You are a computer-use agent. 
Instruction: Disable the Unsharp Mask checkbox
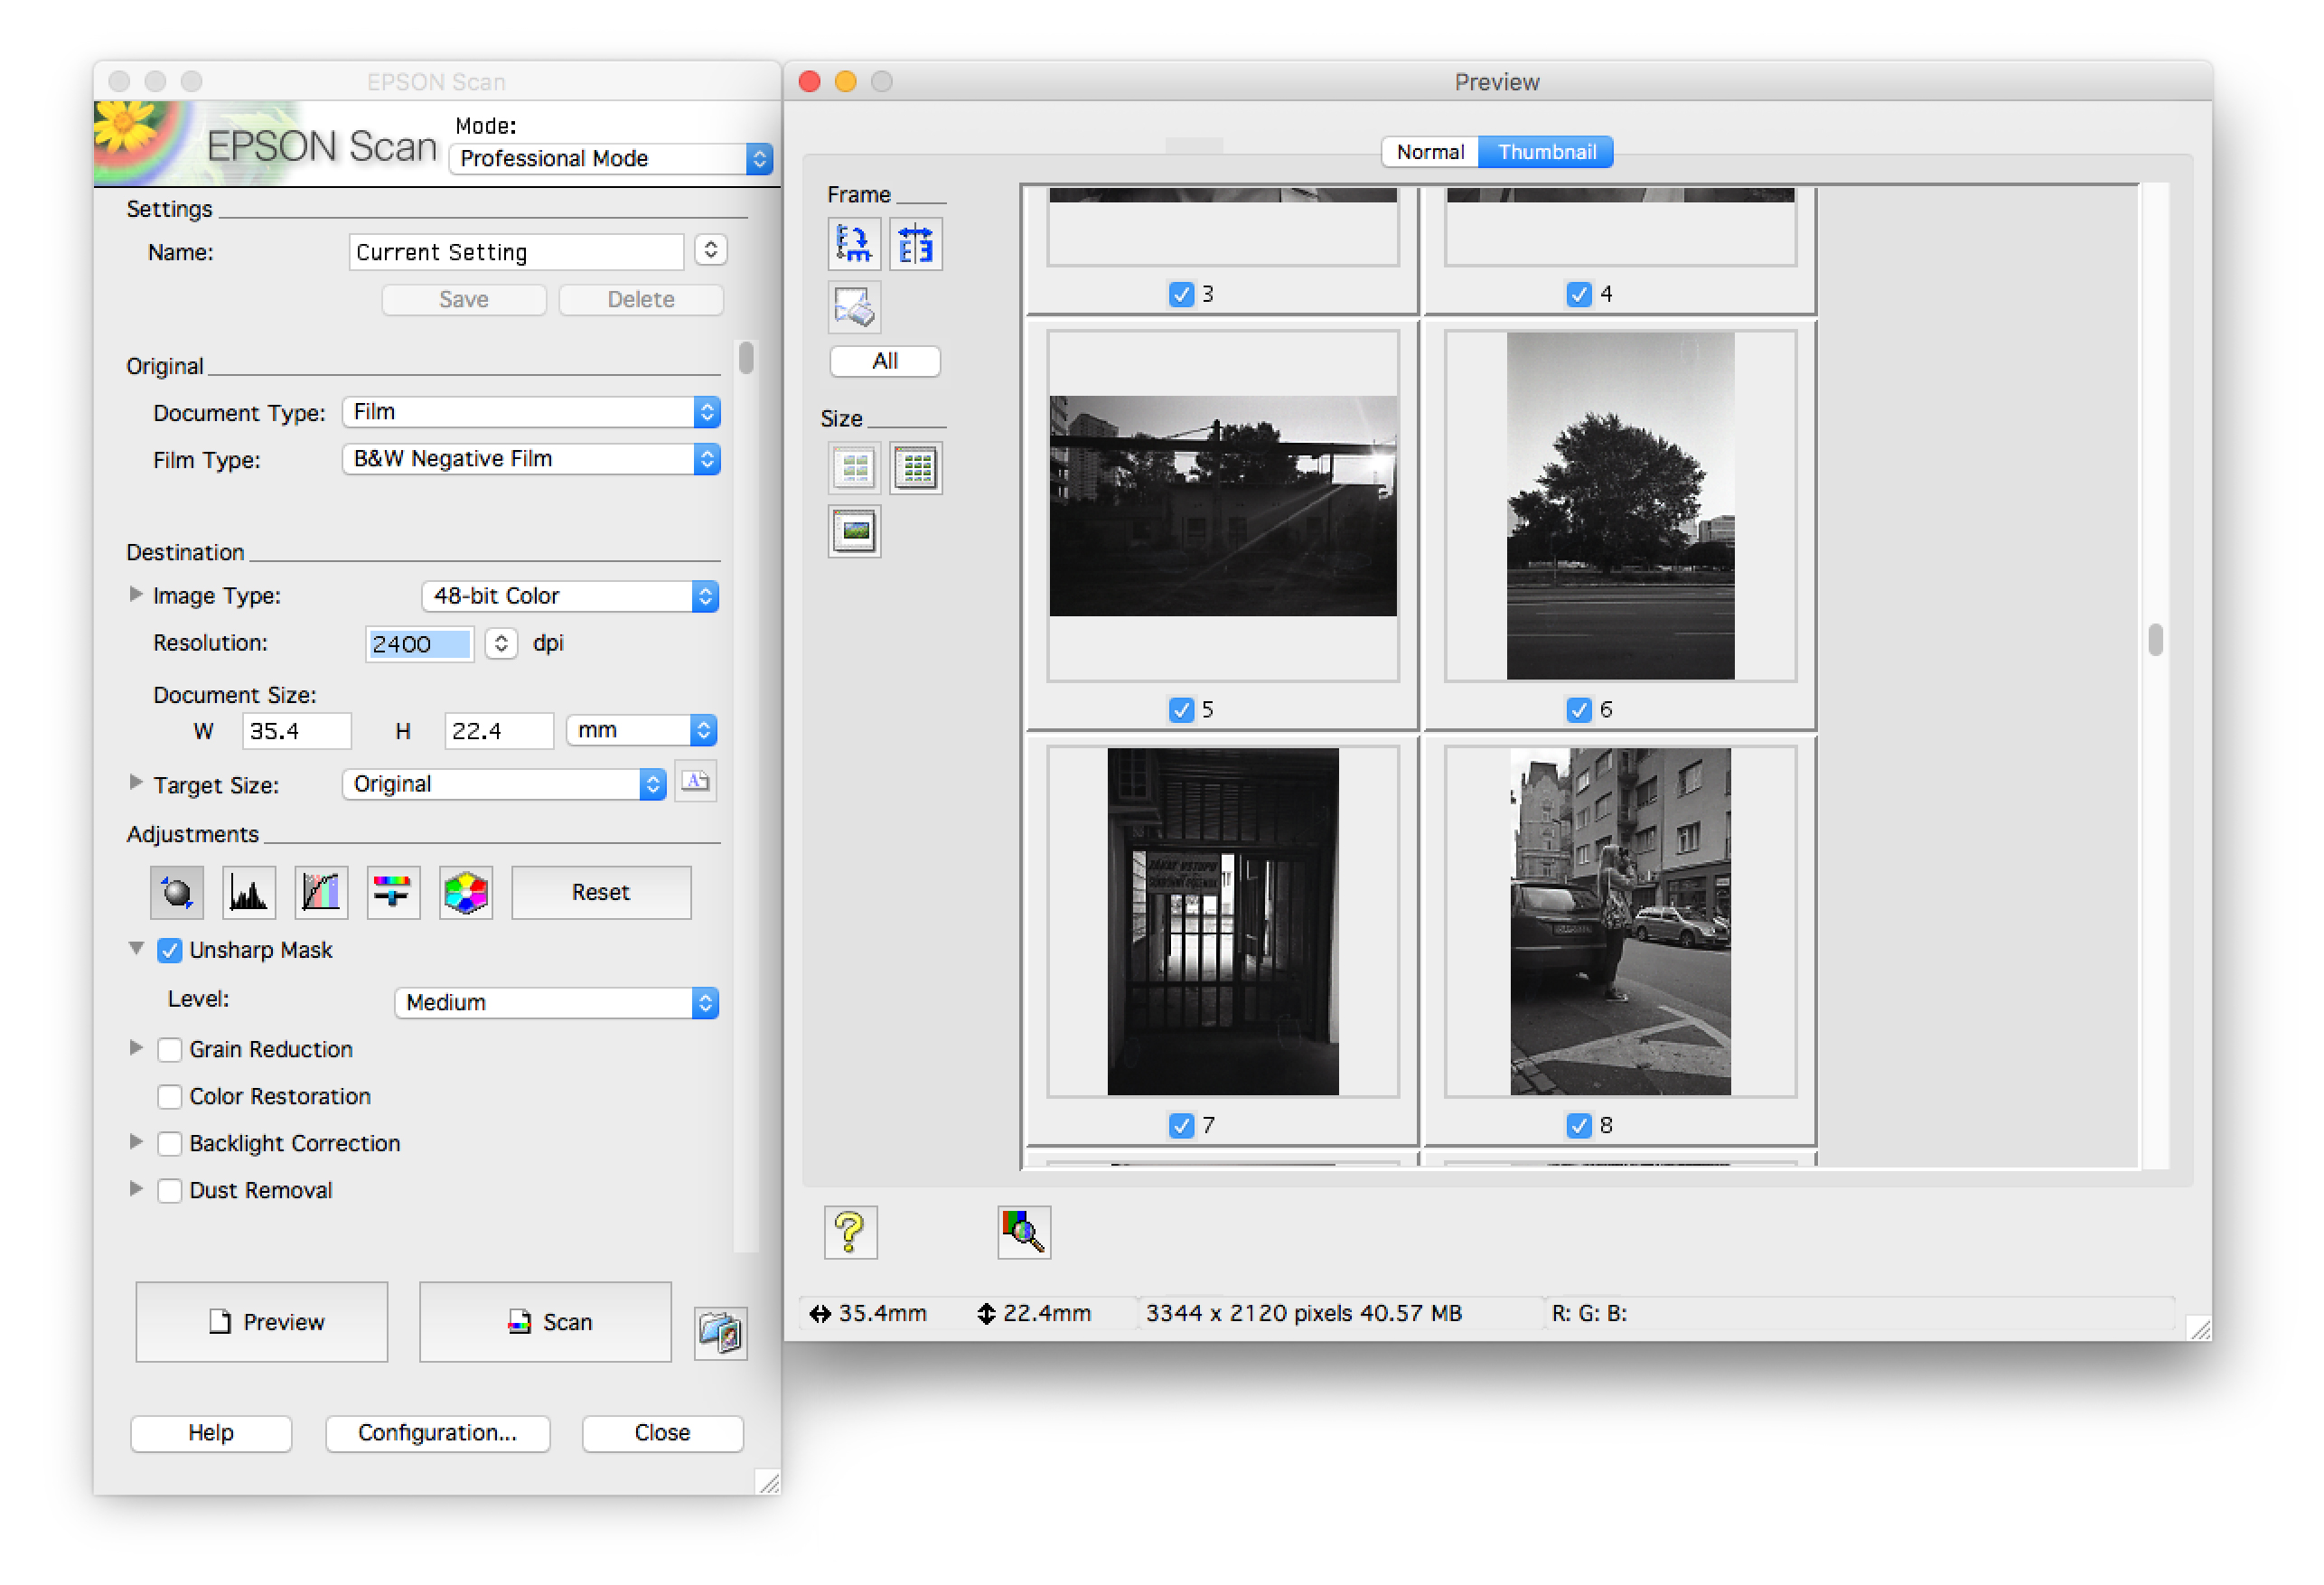[x=170, y=950]
